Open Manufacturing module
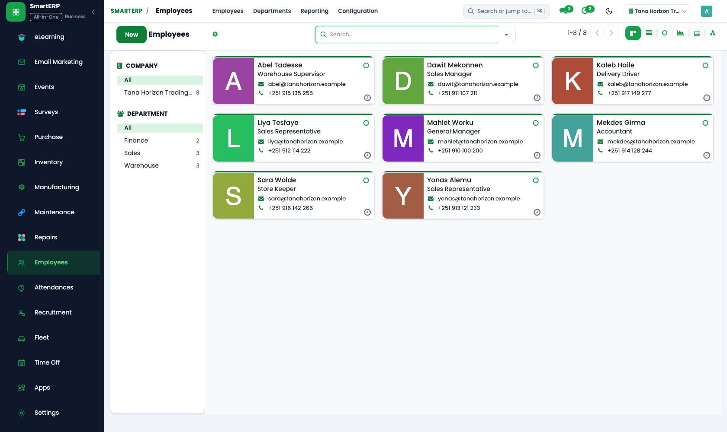 [54, 187]
